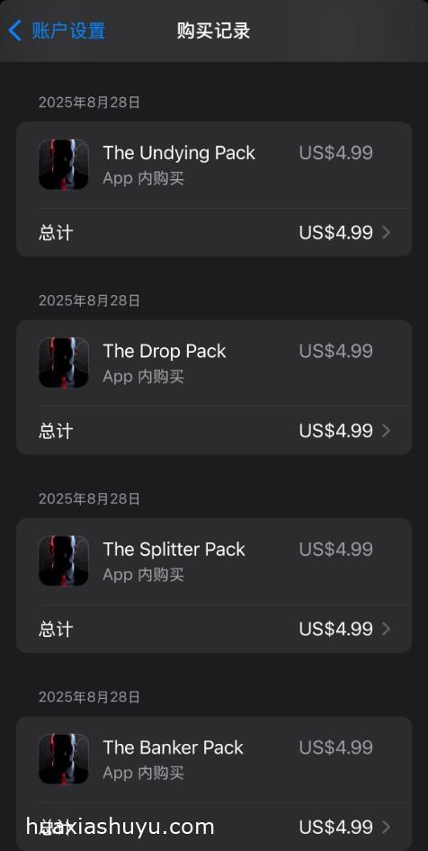This screenshot has width=428, height=851.
Task: Select The Undying Pack purchase title
Action: point(179,153)
